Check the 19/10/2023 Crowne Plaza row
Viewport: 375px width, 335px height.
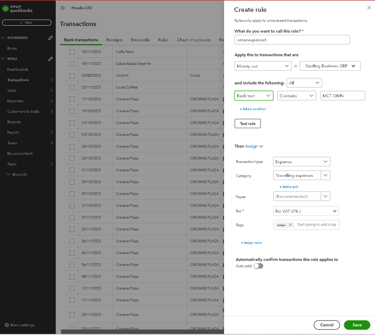(x=72, y=111)
